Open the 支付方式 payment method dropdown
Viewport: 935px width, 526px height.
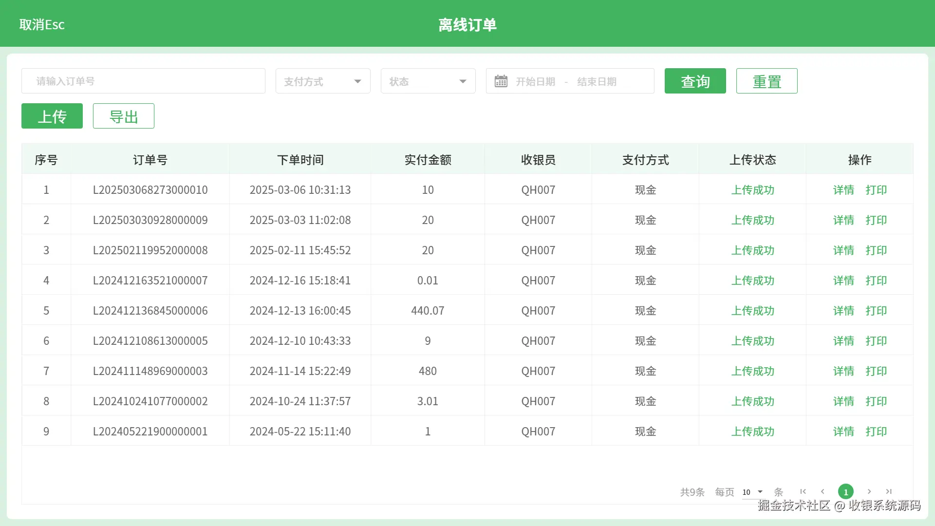click(323, 81)
